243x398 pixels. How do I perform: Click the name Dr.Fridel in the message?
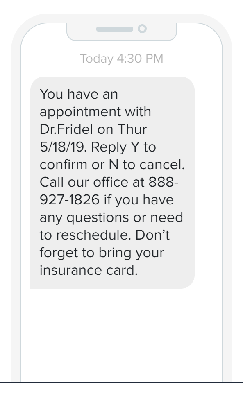coord(66,129)
